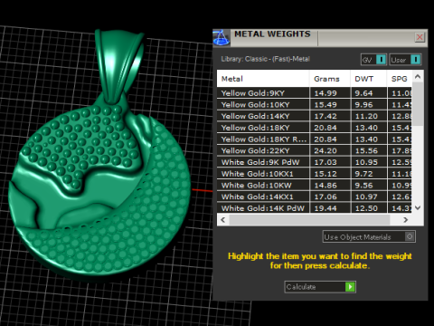This screenshot has width=434, height=326.
Task: Click the 9.72 DWT value
Action: 363,174
